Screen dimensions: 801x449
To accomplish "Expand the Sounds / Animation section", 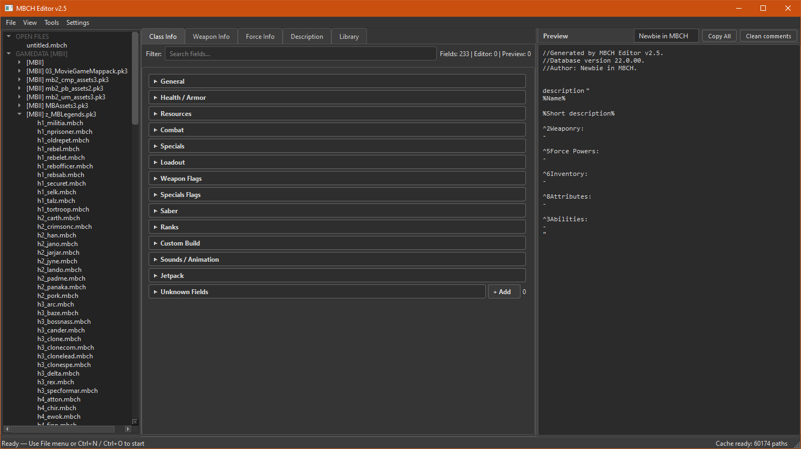I will point(337,259).
